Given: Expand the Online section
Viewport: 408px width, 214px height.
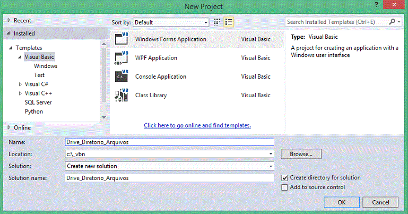Looking at the screenshot, I should pos(9,127).
